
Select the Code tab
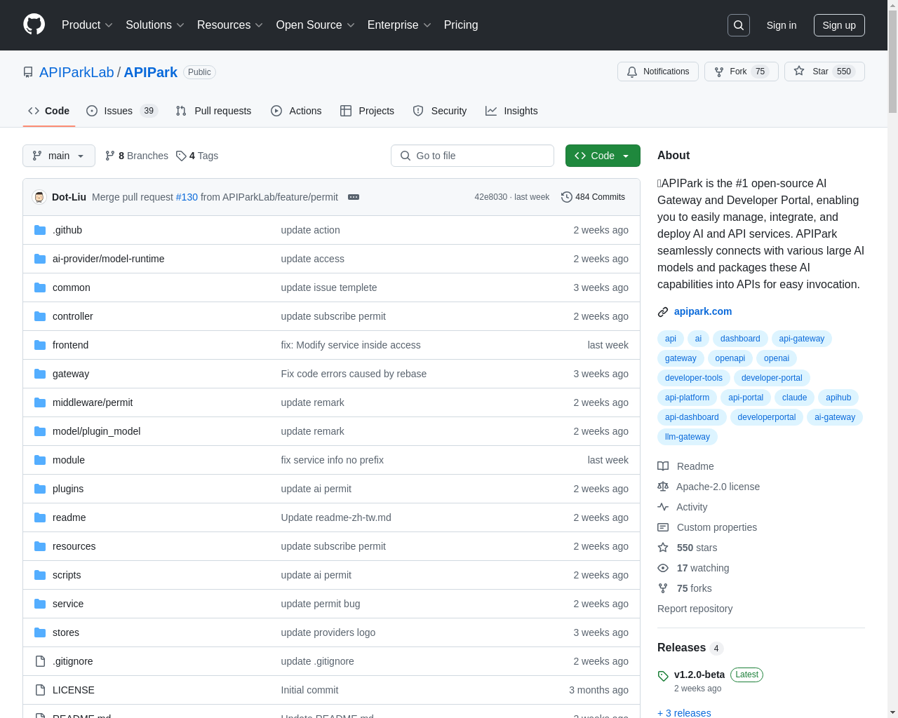pyautogui.click(x=49, y=111)
